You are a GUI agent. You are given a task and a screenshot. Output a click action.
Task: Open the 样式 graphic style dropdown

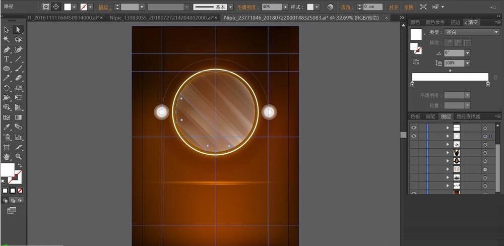click(317, 7)
